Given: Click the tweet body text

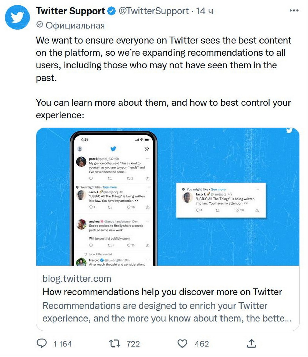Looking at the screenshot, I should [163, 59].
